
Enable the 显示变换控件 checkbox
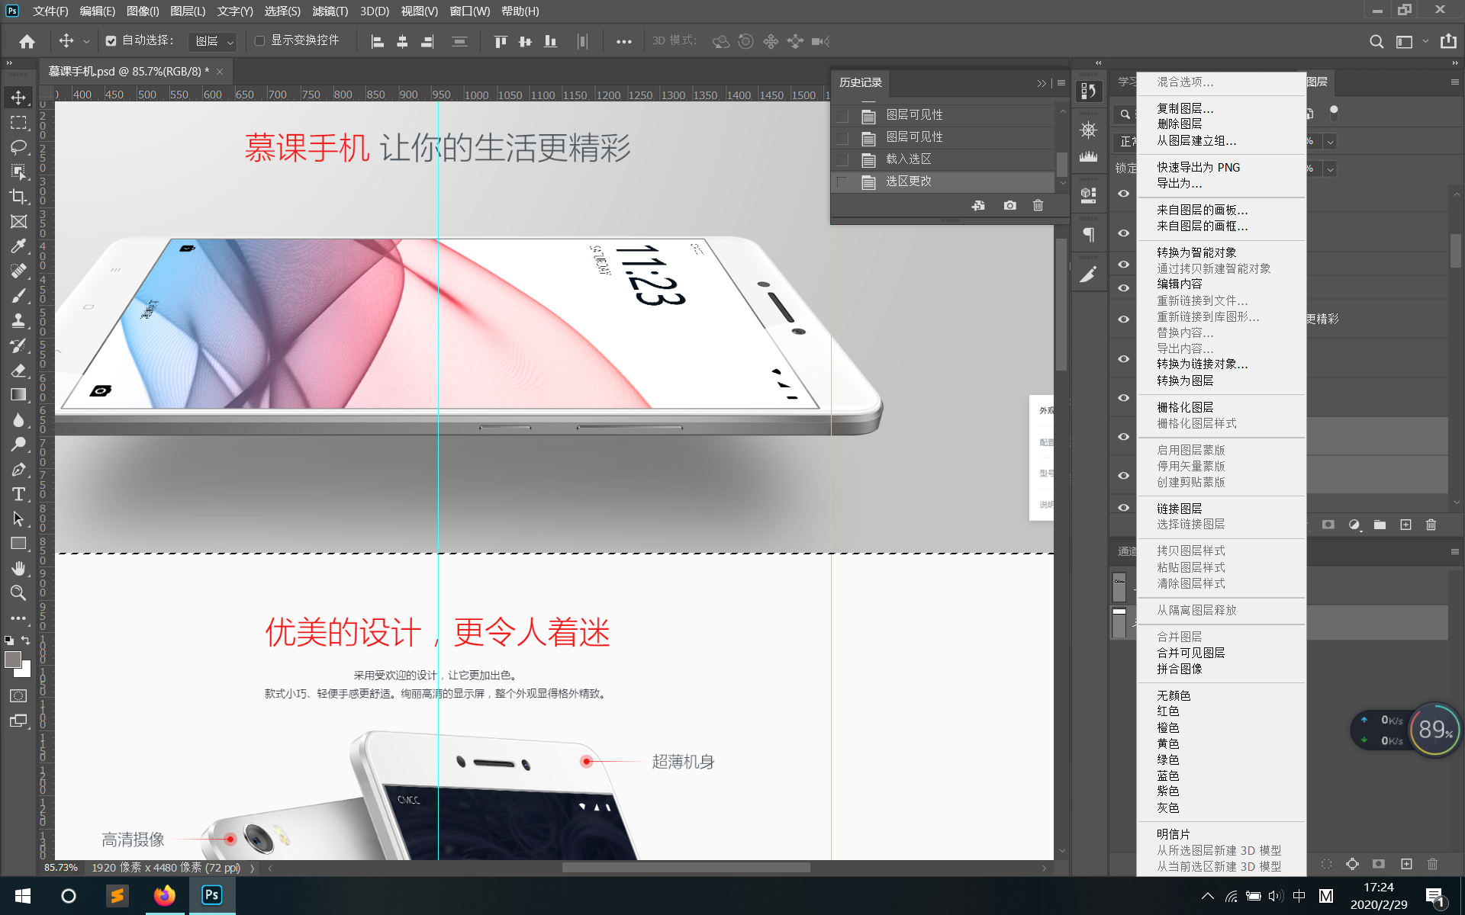[259, 41]
